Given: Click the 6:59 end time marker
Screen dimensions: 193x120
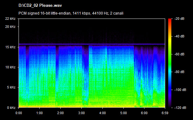Looking at the screenshot, I should point(165,113).
